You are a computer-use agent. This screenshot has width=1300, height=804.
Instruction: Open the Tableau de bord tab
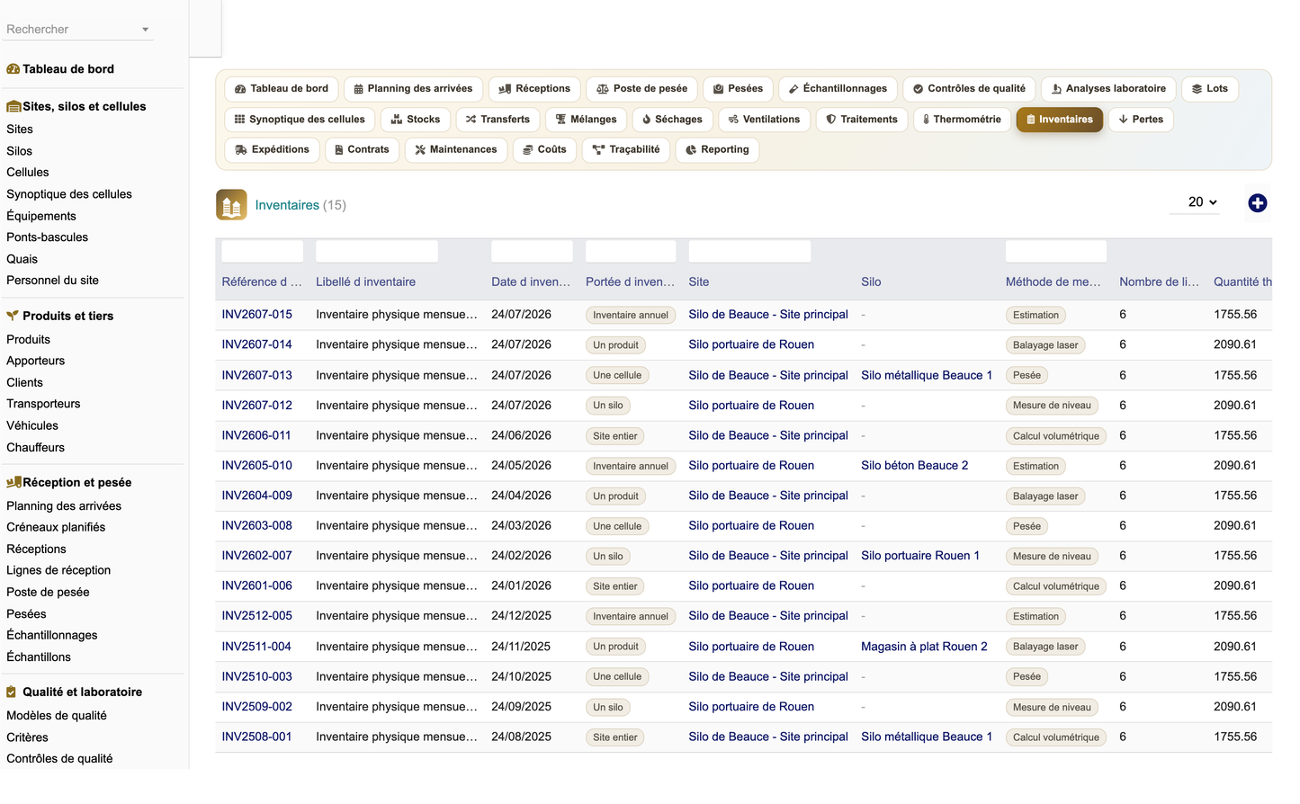pos(282,89)
